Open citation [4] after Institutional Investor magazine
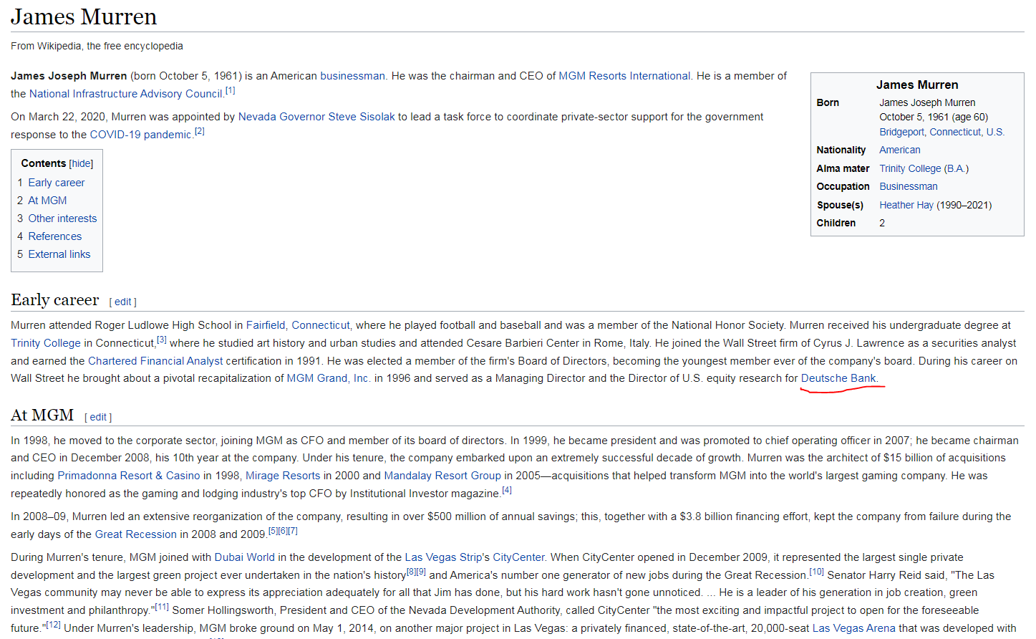The width and height of the screenshot is (1036, 639). 507,490
